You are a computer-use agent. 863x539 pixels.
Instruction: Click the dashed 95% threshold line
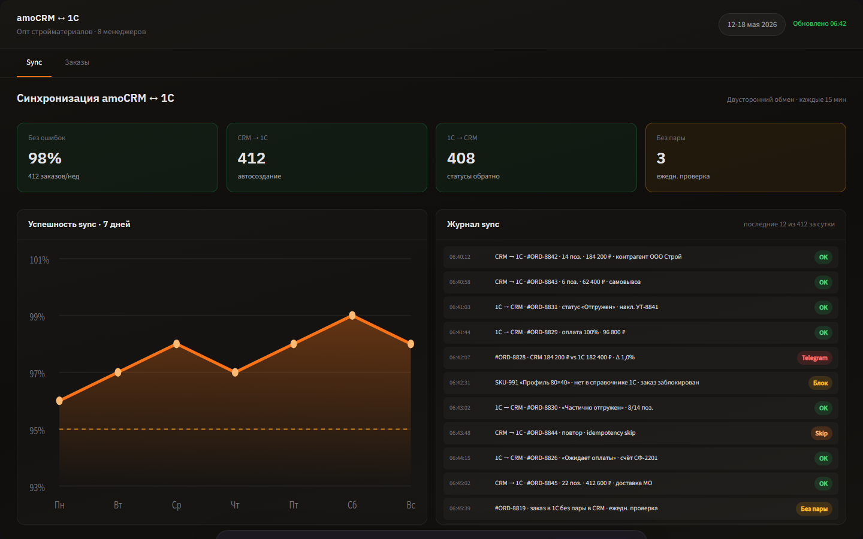[x=235, y=429]
